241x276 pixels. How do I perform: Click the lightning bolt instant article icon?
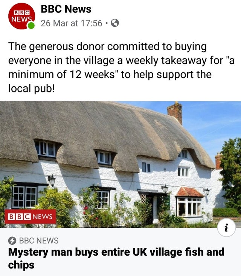pyautogui.click(x=12, y=241)
